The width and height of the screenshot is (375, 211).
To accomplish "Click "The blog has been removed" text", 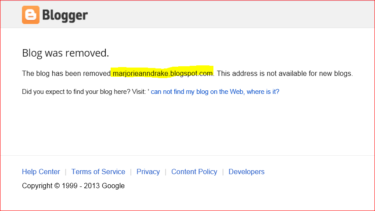I will coord(66,73).
